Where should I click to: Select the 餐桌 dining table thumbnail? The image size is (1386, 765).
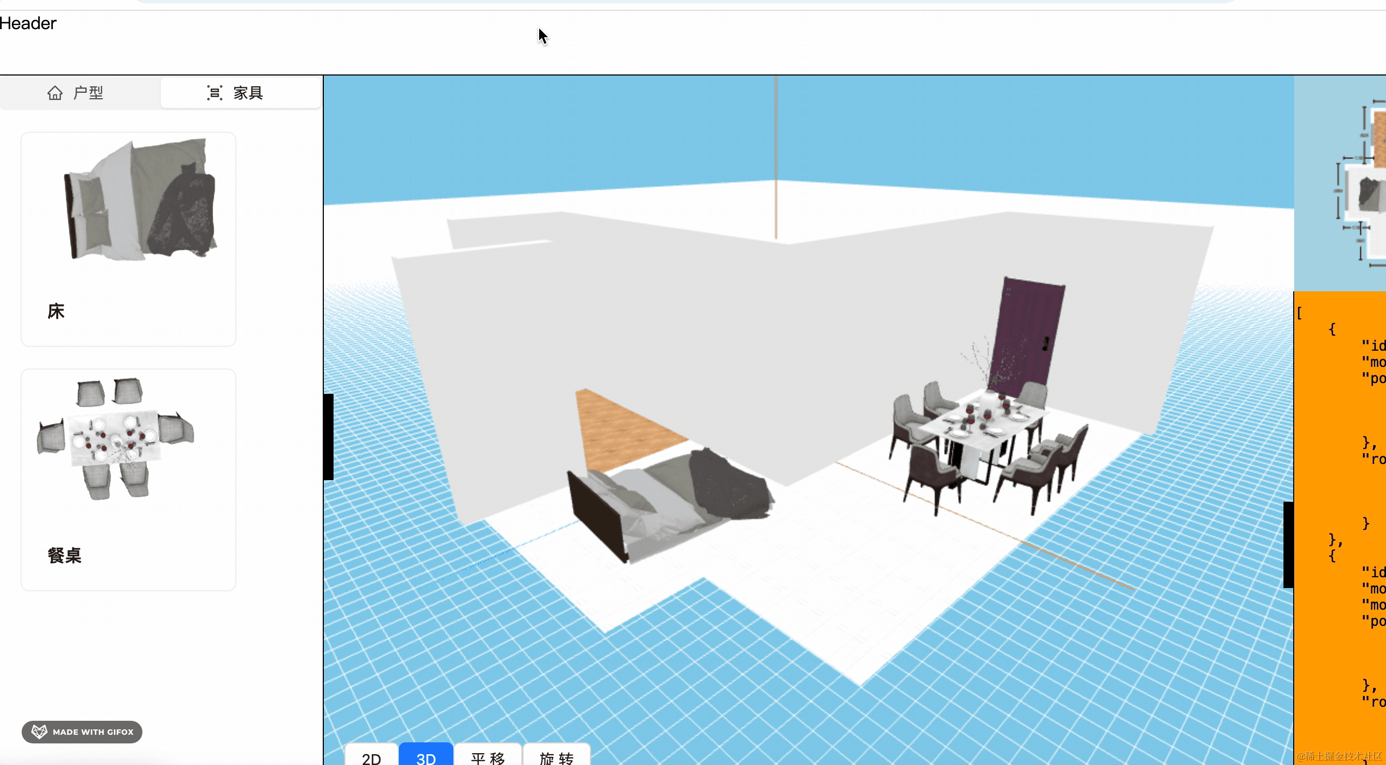115,438
